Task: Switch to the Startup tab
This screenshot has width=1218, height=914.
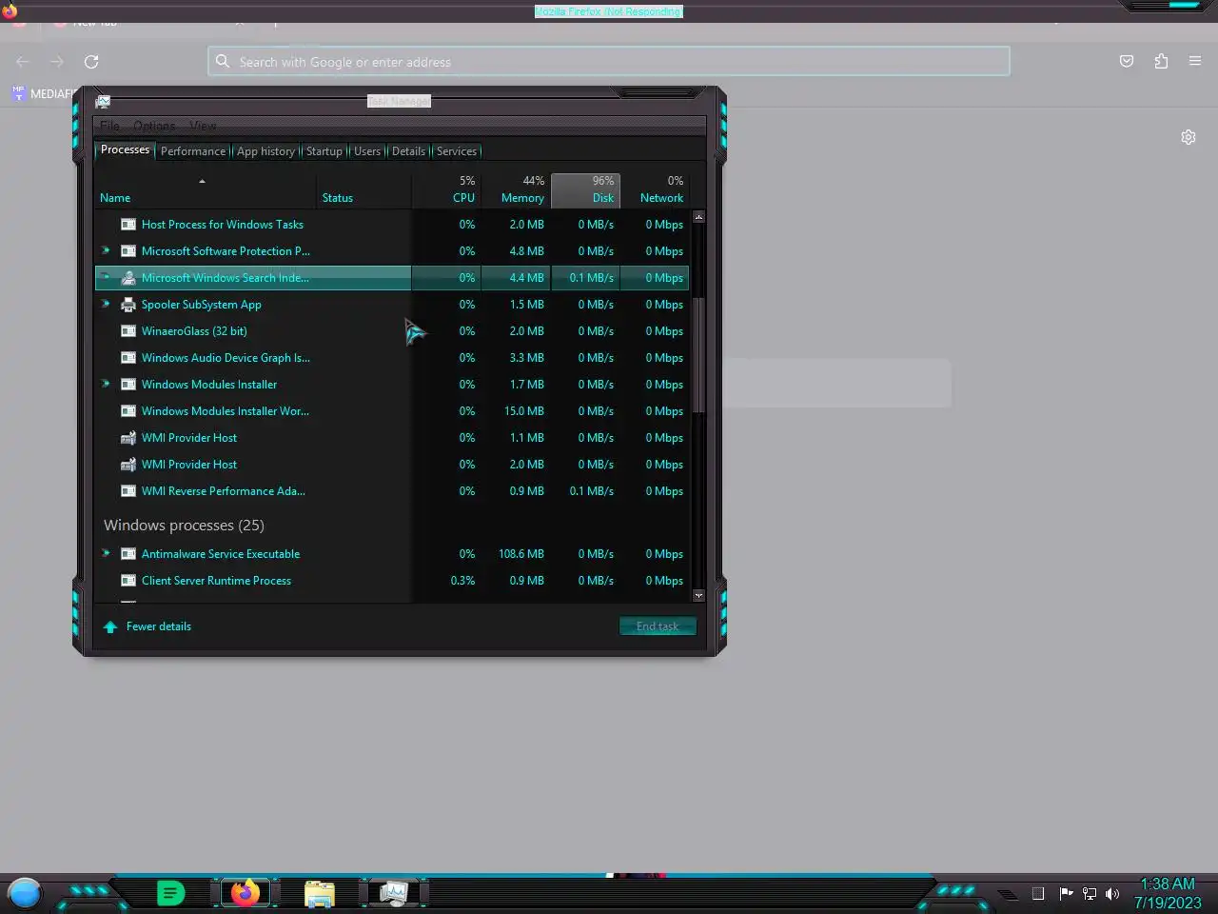Action: point(324,151)
